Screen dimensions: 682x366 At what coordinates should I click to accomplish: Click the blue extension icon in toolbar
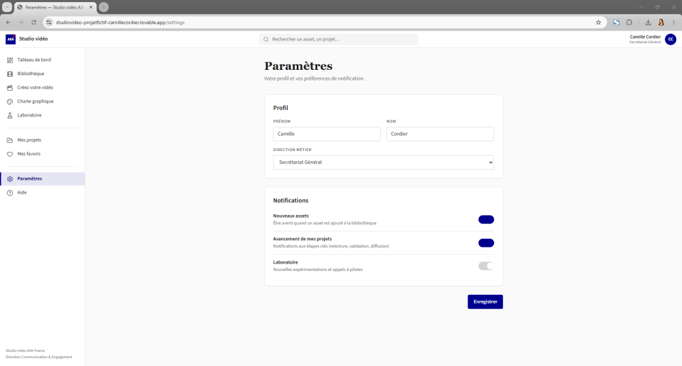pos(616,23)
